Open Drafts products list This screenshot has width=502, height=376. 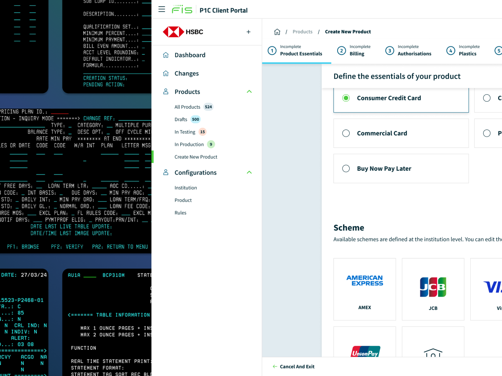[181, 119]
